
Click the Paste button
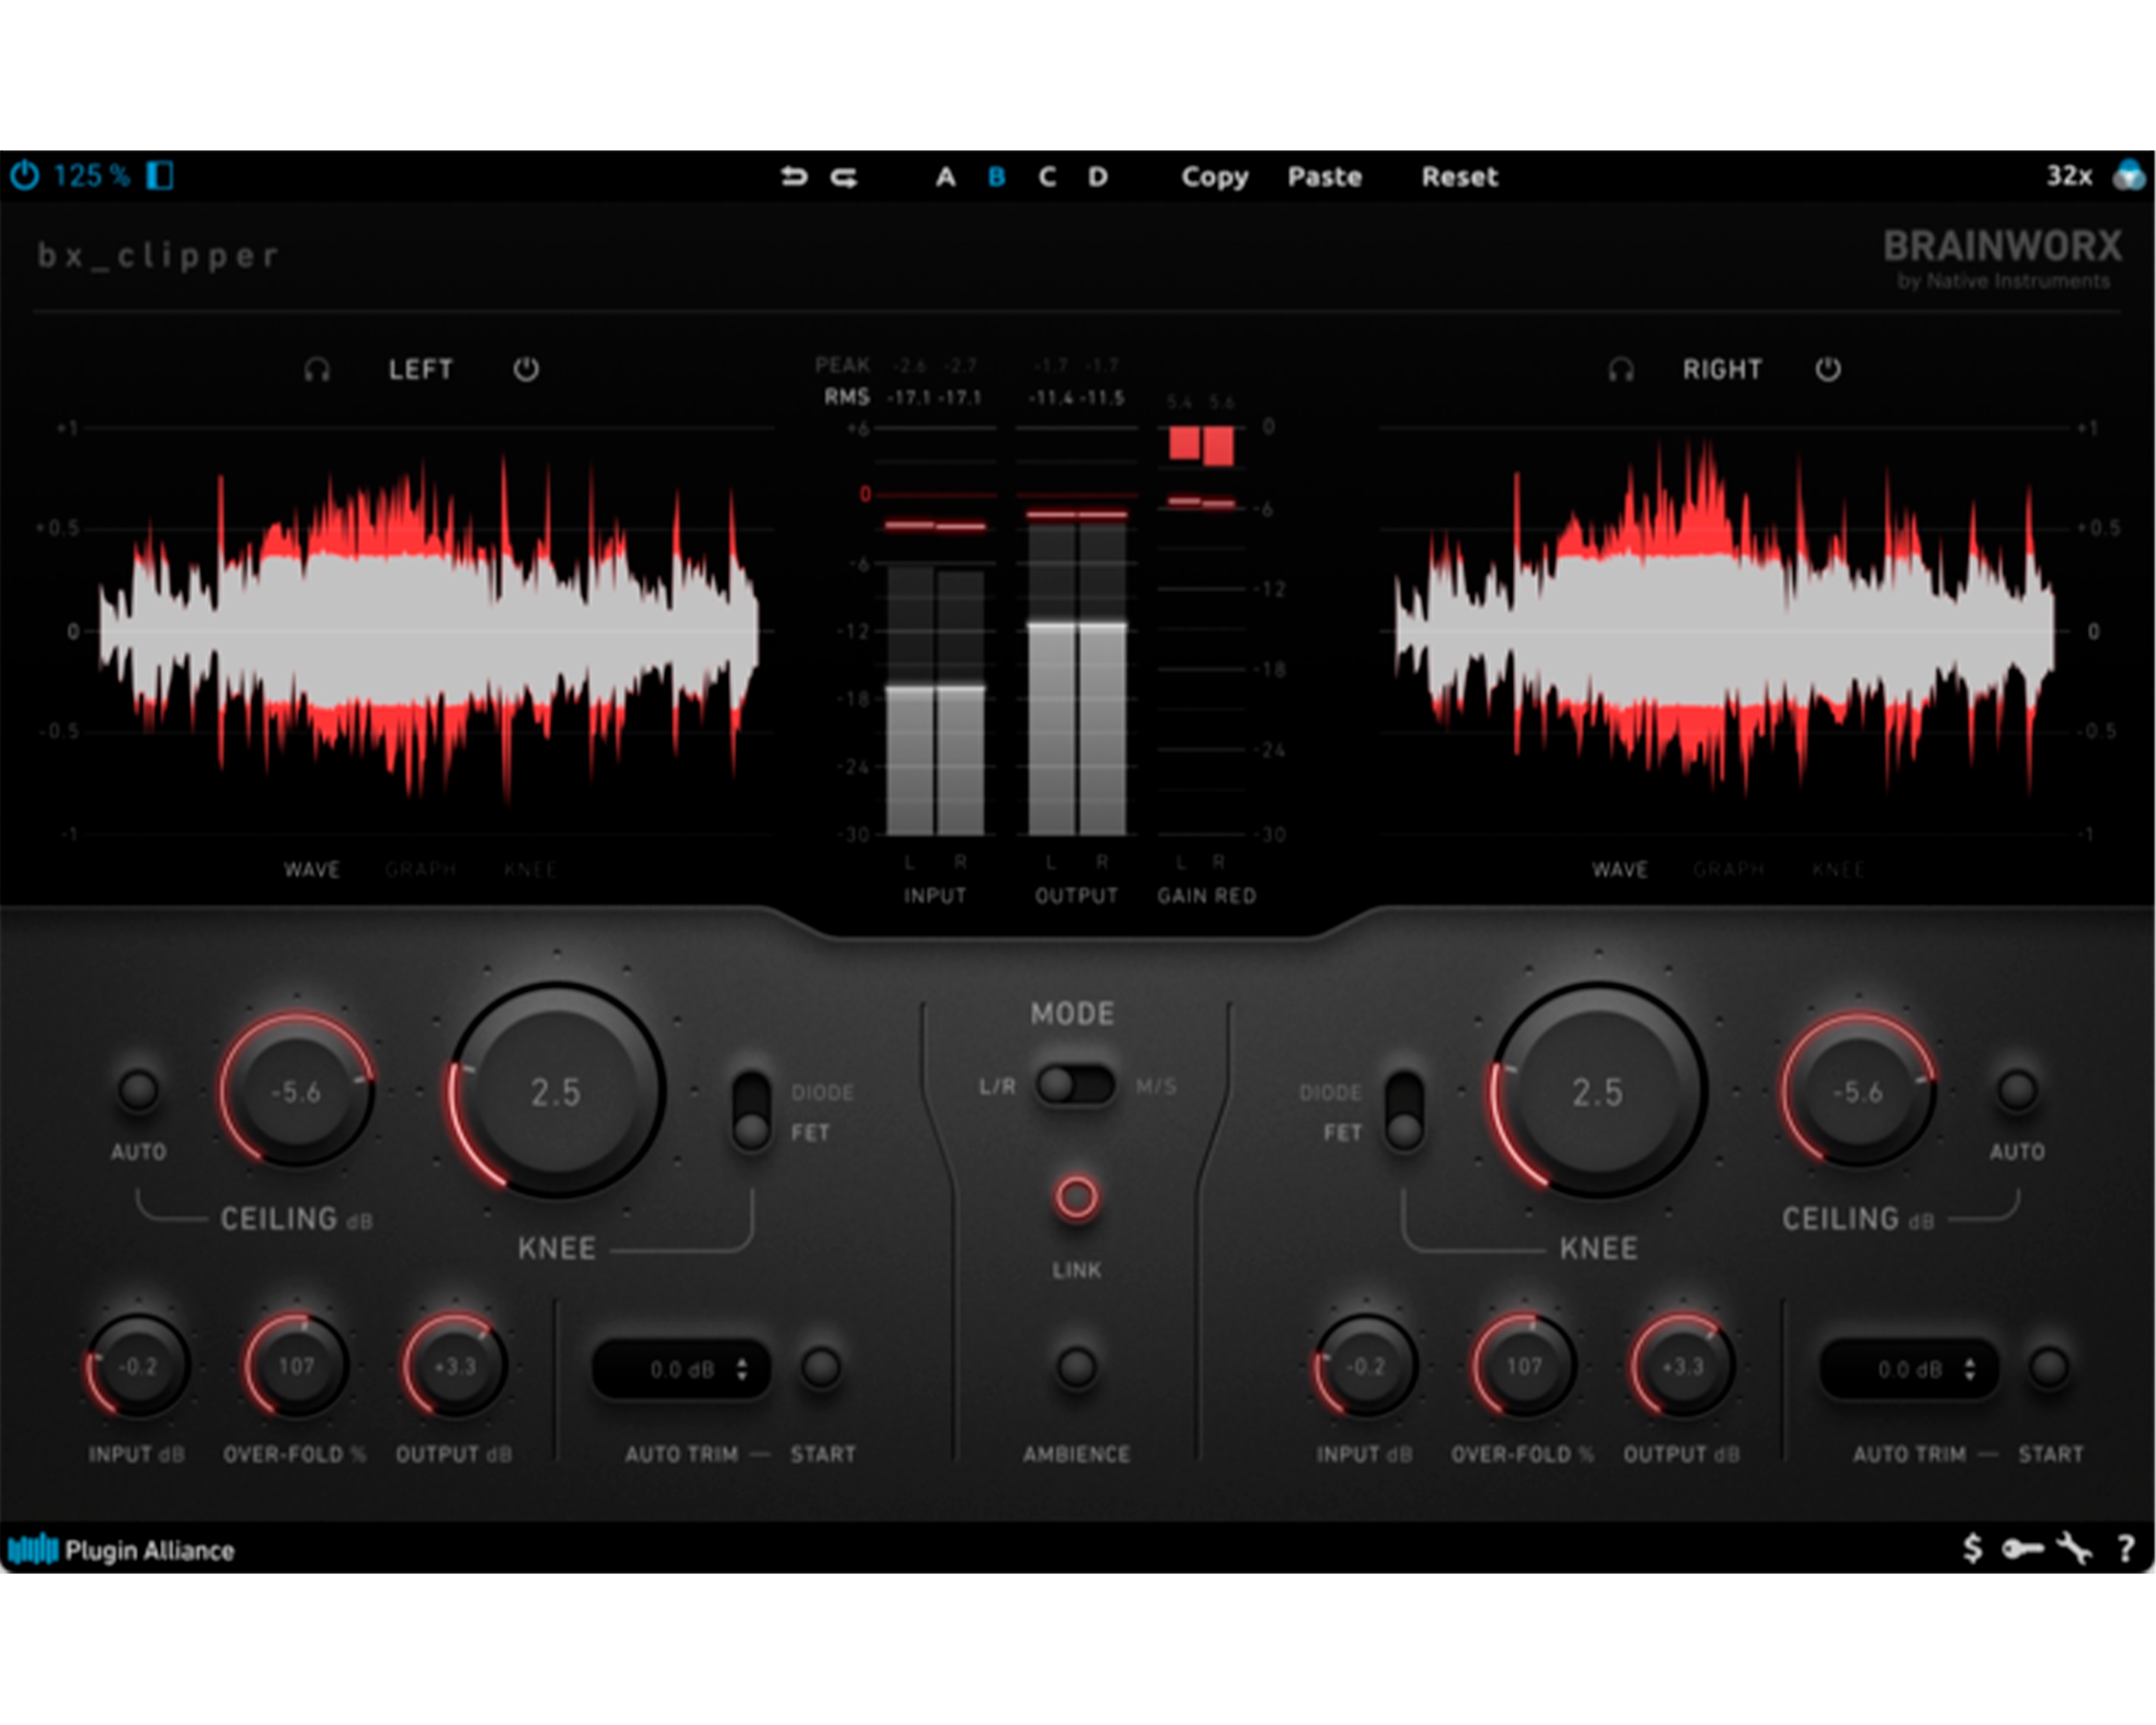1324,177
